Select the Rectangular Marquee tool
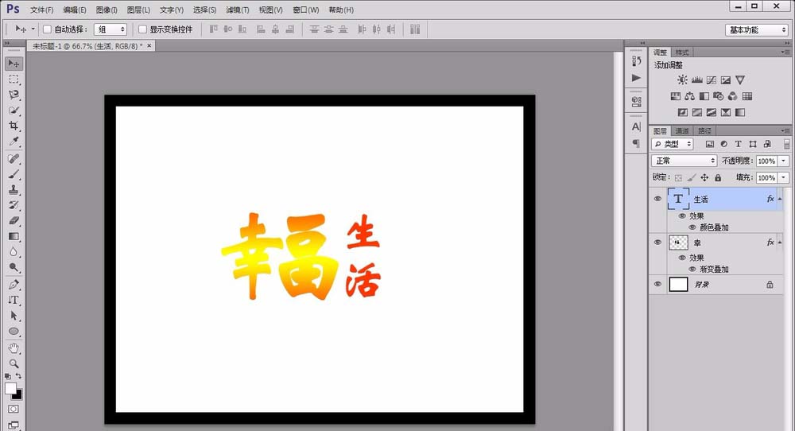The width and height of the screenshot is (795, 431). click(x=14, y=79)
